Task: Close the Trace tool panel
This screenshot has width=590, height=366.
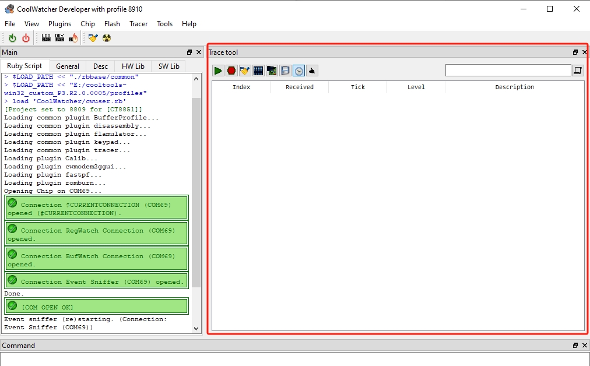Action: pyautogui.click(x=584, y=52)
